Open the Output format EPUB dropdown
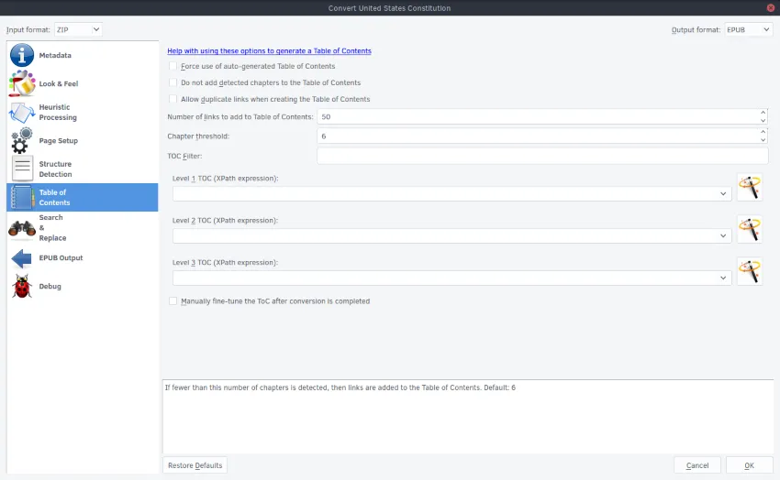This screenshot has height=480, width=780. pos(748,29)
